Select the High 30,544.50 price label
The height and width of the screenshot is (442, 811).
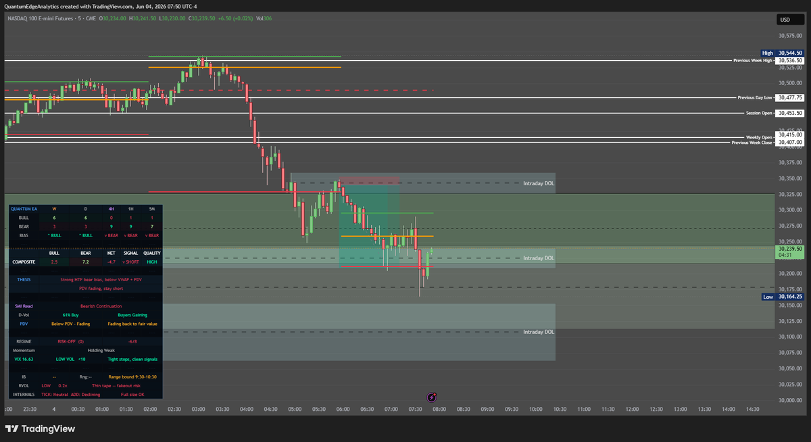click(783, 53)
